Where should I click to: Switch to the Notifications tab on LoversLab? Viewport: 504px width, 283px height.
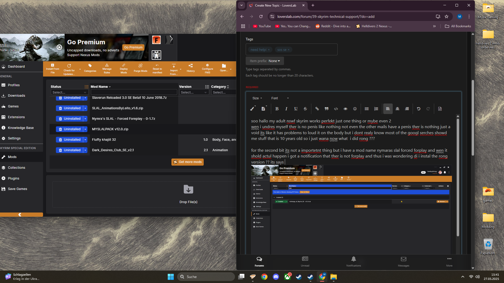(x=354, y=262)
